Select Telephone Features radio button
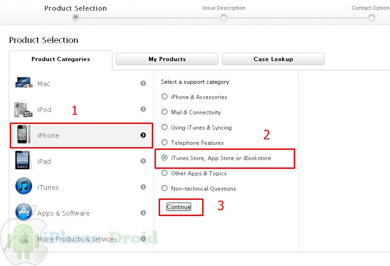The width and height of the screenshot is (390, 266). pyautogui.click(x=164, y=142)
